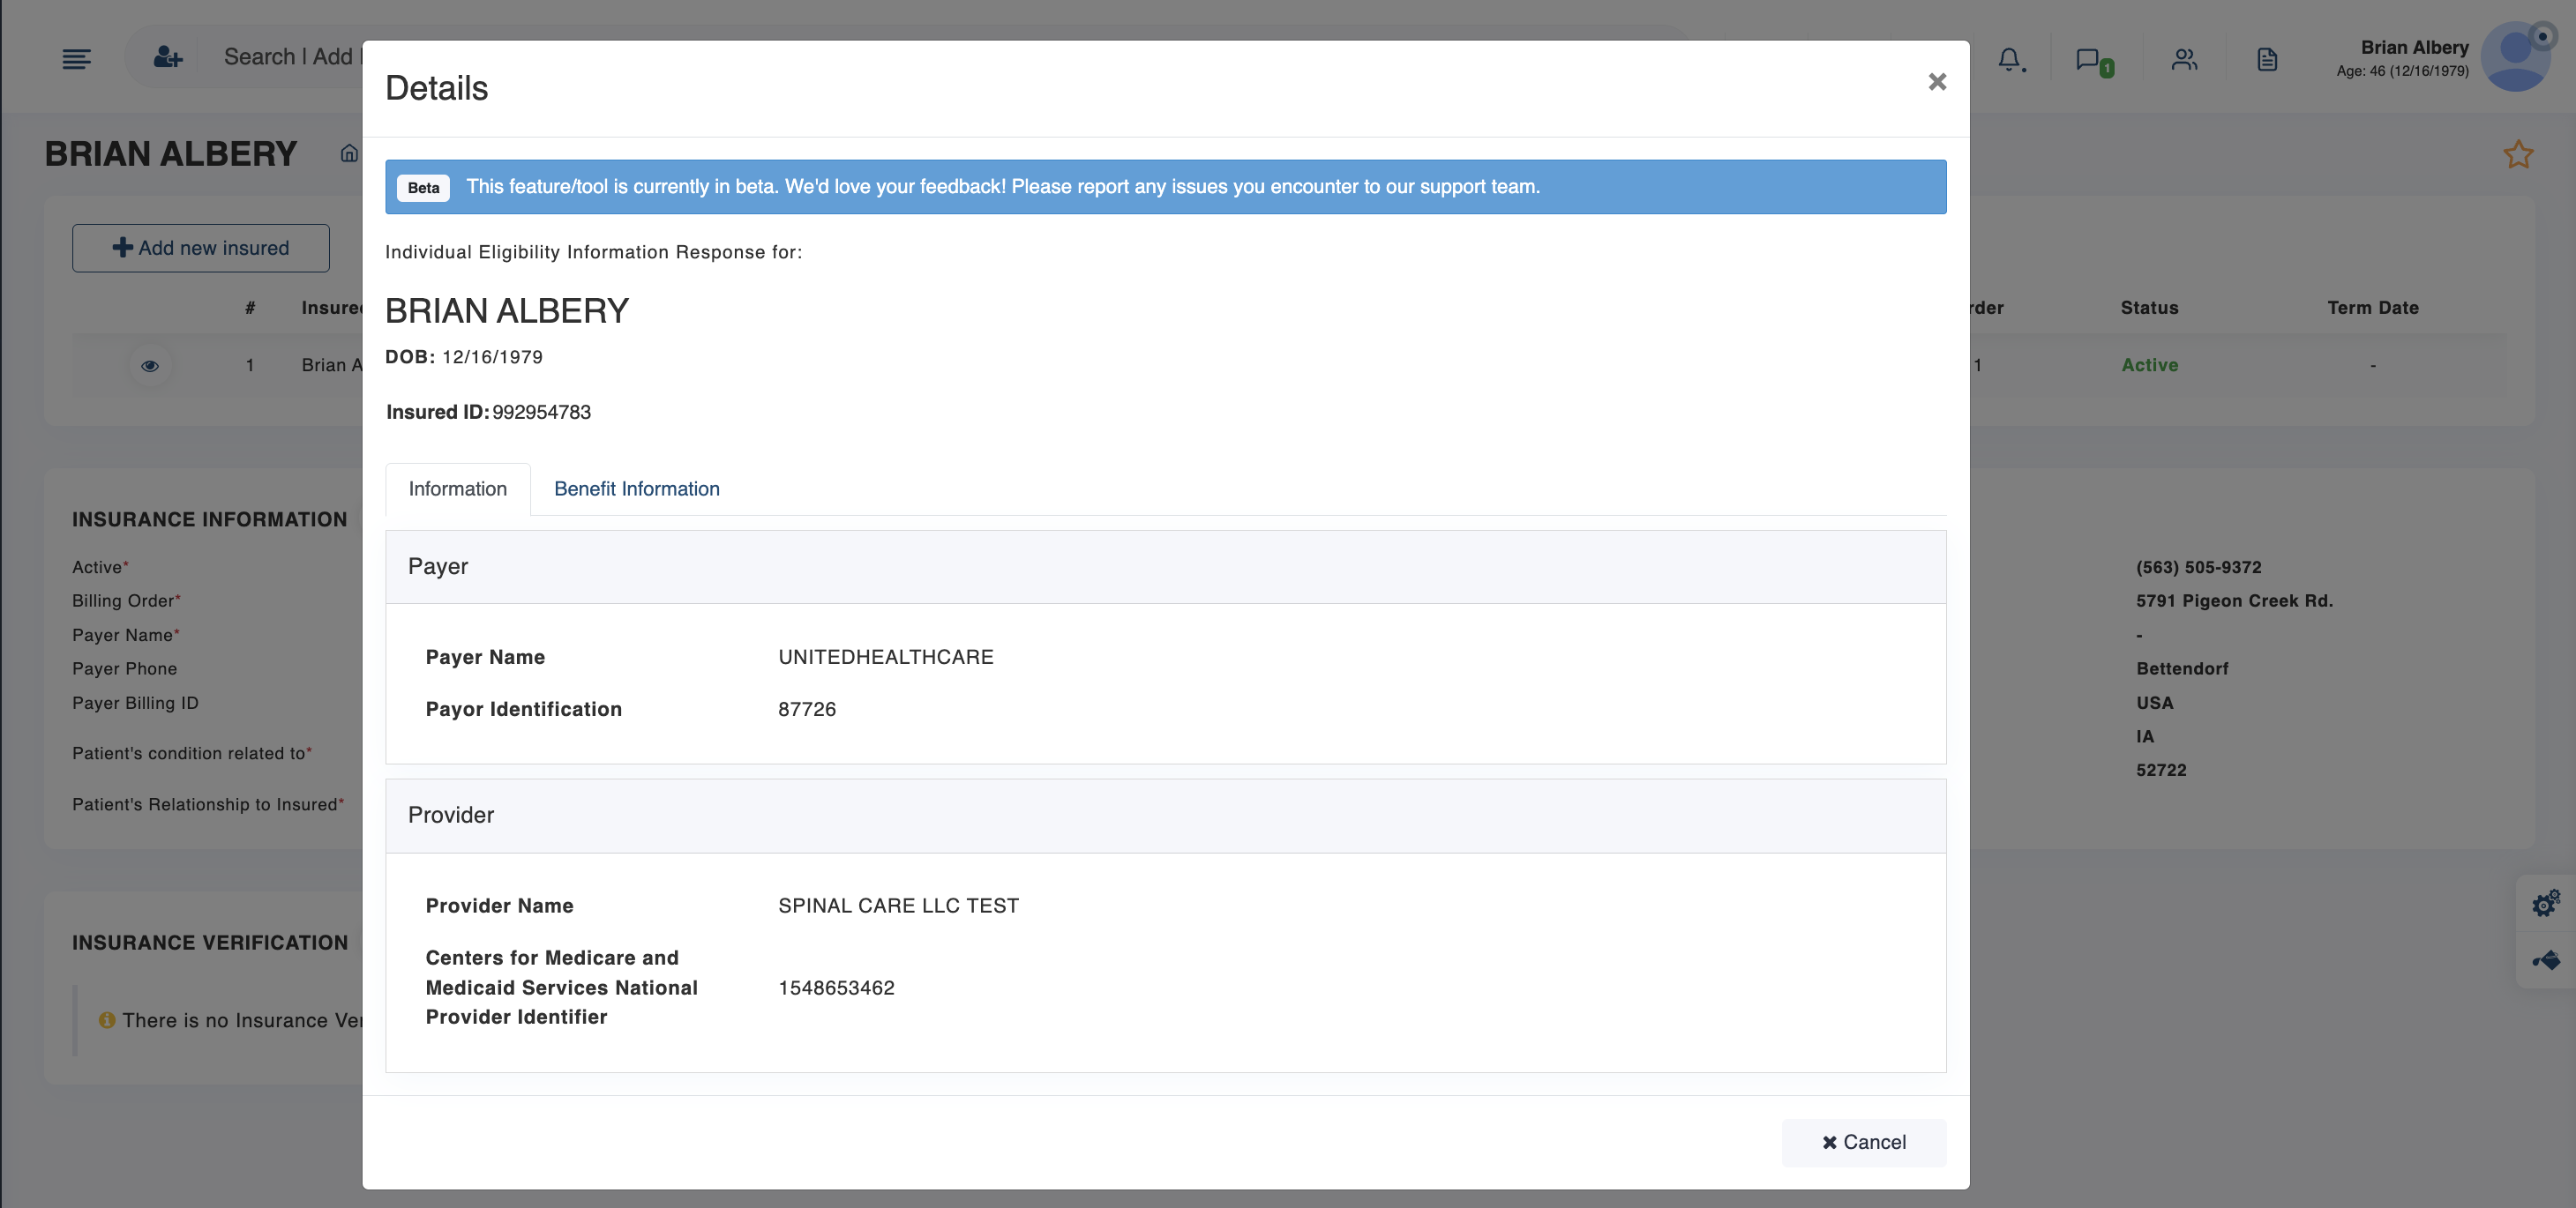Viewport: 2576px width, 1208px height.
Task: Select the Information tab
Action: click(x=457, y=488)
